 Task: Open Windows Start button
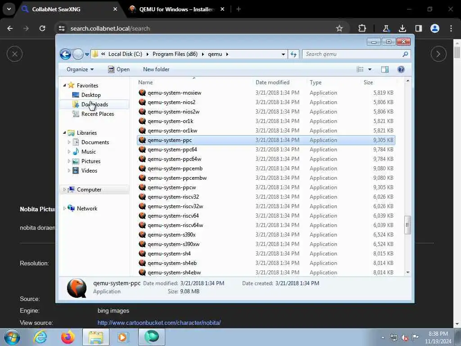pos(12,337)
